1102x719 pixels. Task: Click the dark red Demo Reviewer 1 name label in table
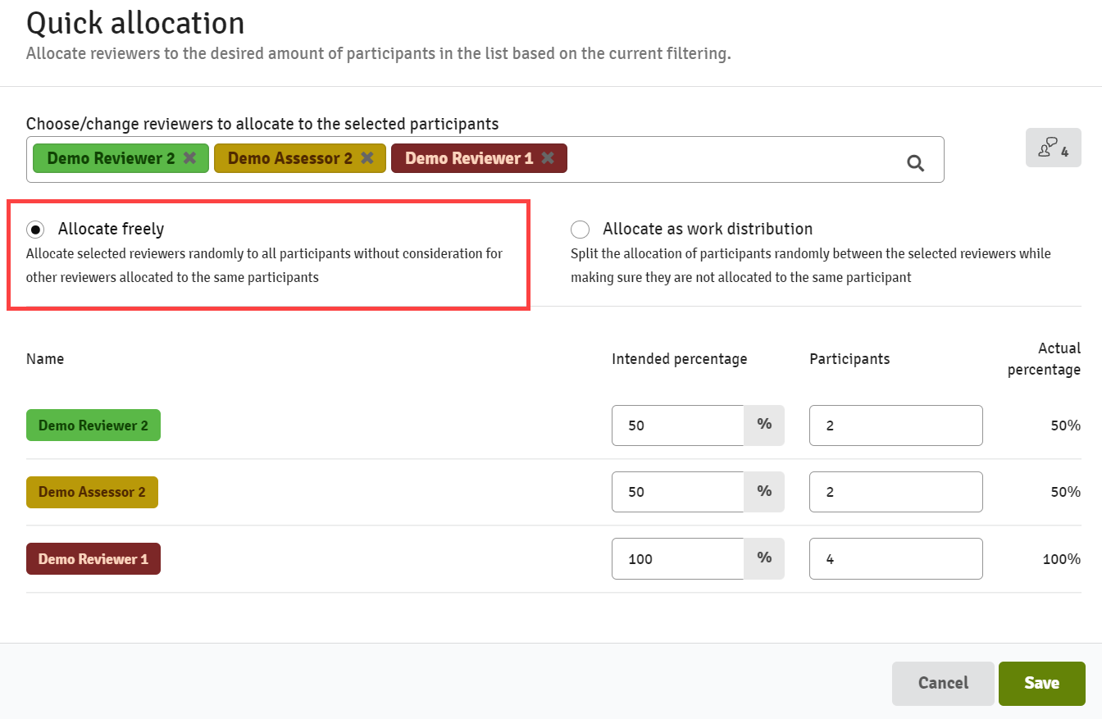tap(93, 559)
